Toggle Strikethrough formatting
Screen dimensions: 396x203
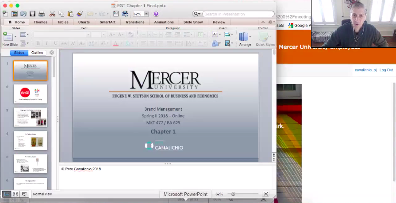click(x=64, y=43)
